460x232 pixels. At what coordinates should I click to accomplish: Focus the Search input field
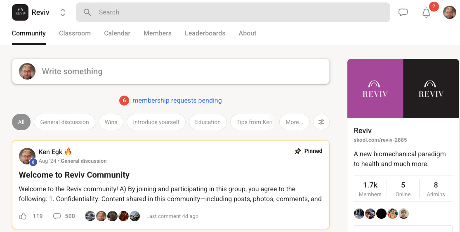point(233,12)
